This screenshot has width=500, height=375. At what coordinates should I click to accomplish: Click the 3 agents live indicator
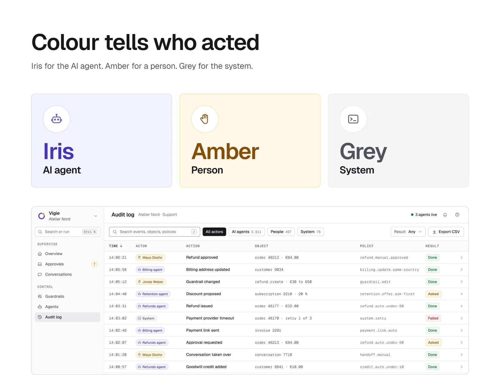pyautogui.click(x=424, y=215)
